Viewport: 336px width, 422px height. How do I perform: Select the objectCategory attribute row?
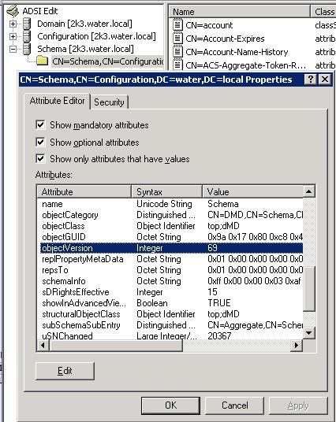(171, 215)
